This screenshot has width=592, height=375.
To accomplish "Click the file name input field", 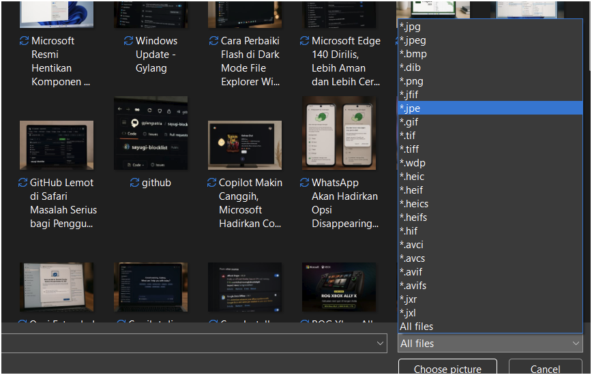I will (188, 344).
